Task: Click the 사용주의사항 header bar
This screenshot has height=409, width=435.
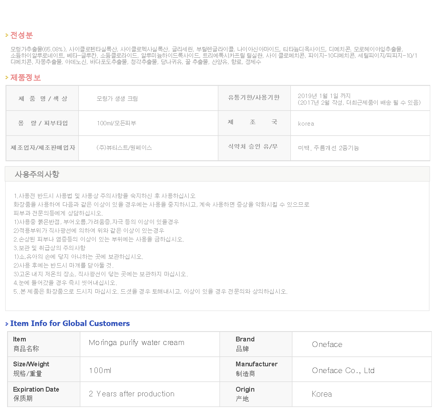Action: pos(217,174)
